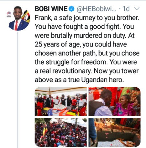The width and height of the screenshot is (146, 148).
Task: Open the grave burial photo
Action: coord(114,132)
